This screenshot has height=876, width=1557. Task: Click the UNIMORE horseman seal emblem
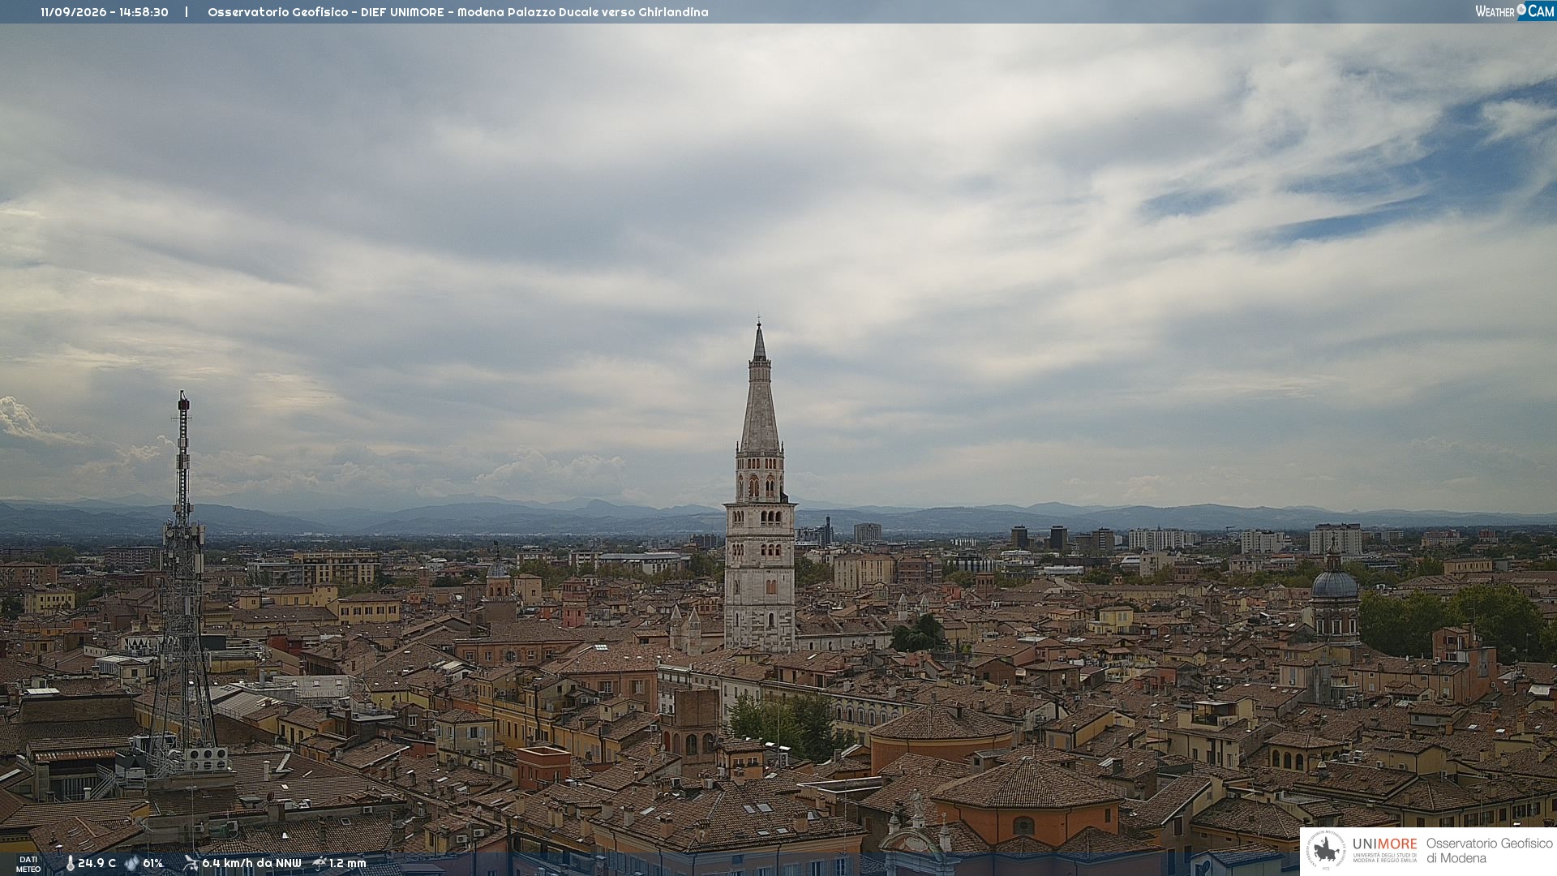point(1326,851)
